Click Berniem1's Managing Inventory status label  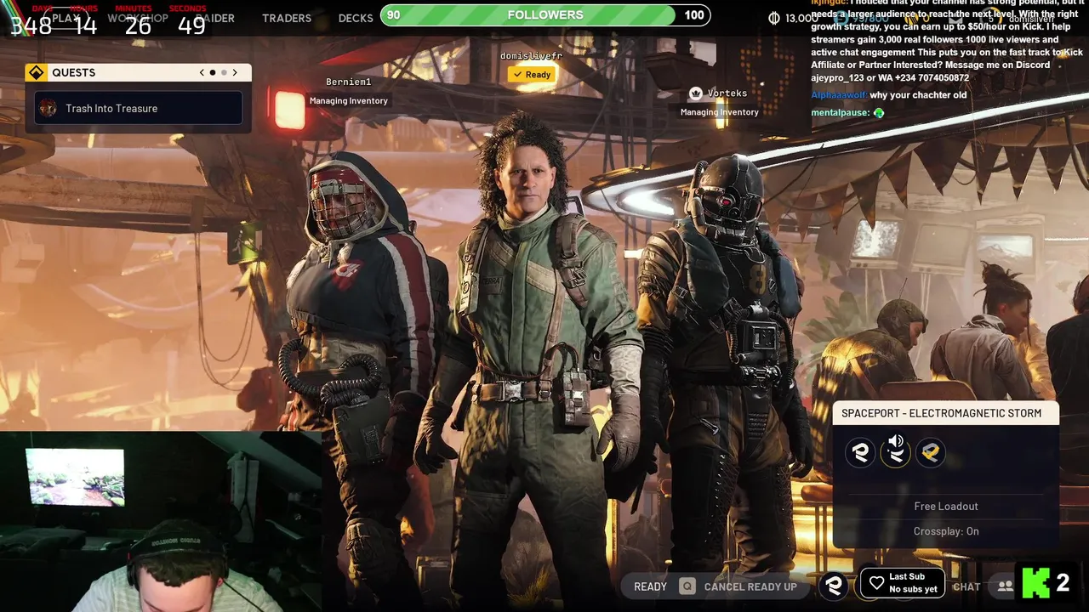pos(349,100)
